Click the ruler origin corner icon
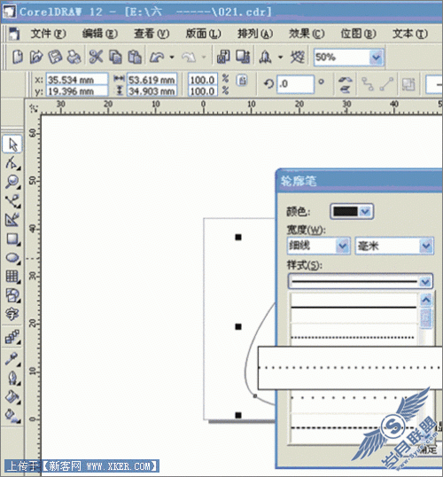The height and width of the screenshot is (477, 443). click(x=34, y=108)
